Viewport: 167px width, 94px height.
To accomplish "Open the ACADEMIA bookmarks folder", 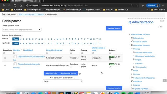I will 16,10.
